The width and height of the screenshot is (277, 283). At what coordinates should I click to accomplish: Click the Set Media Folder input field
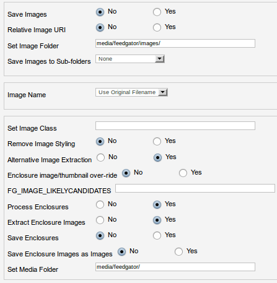pyautogui.click(x=175, y=267)
